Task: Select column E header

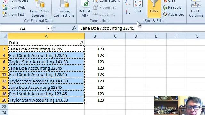Action: click(x=156, y=36)
